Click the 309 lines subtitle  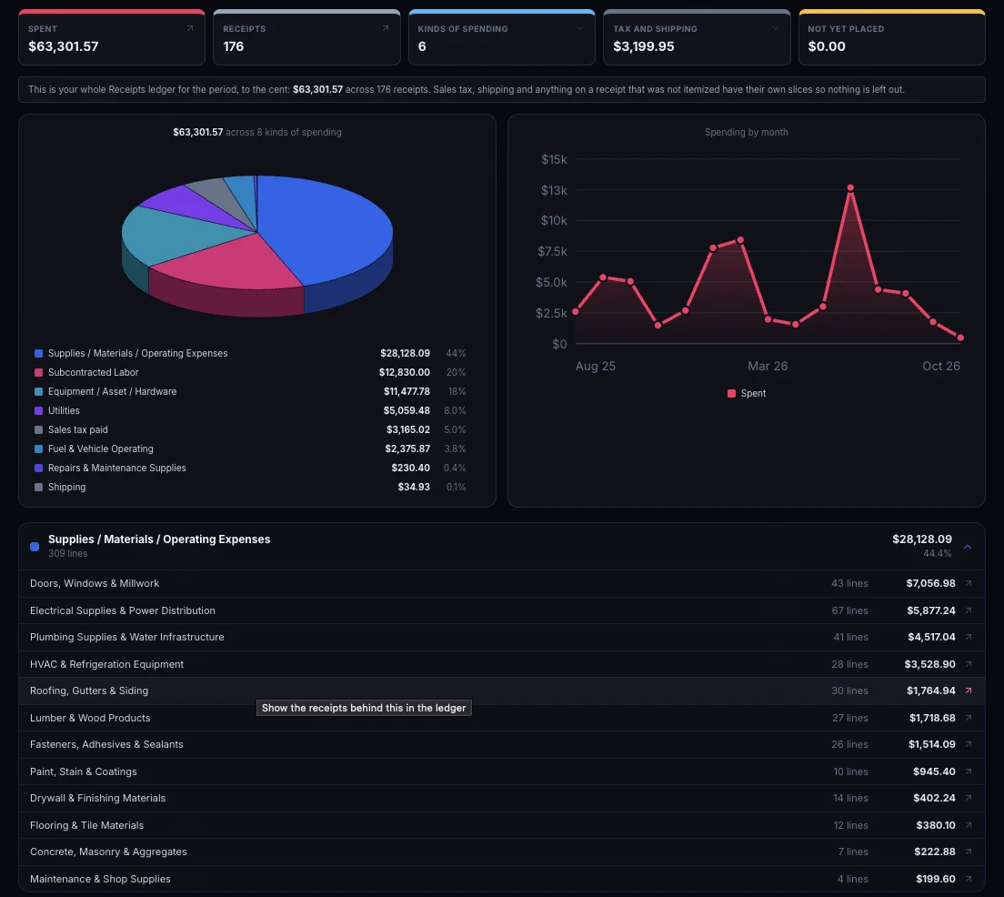(x=68, y=554)
